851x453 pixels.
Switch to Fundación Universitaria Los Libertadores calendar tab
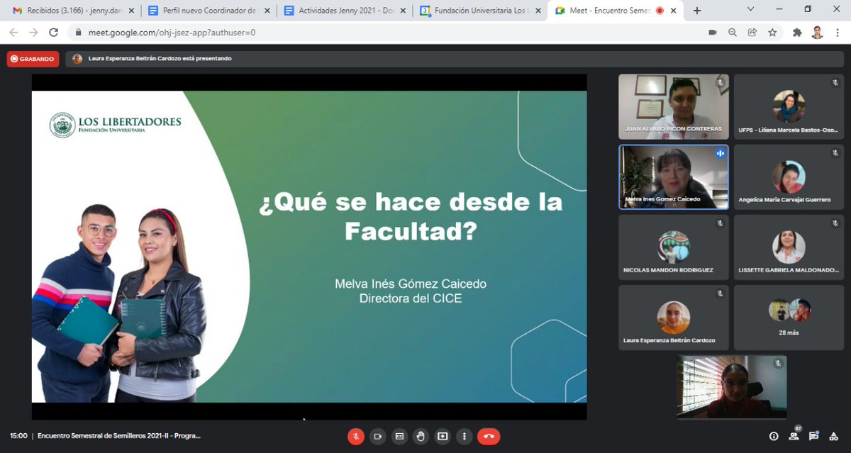(x=479, y=11)
